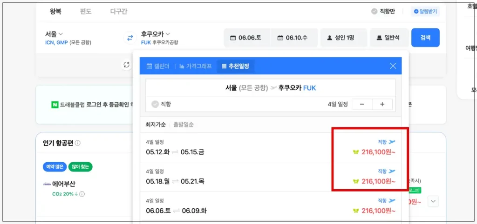The image size is (477, 224).
Task: Click the 많이 찾는 badge
Action: point(80,167)
